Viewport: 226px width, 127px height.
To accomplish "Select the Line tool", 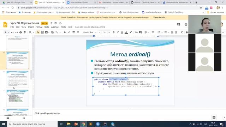I will (57, 32).
